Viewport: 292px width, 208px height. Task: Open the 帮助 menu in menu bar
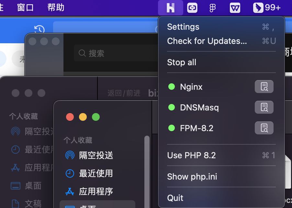click(x=56, y=8)
